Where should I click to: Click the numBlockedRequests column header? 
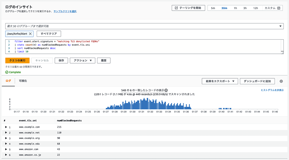(x=69, y=121)
